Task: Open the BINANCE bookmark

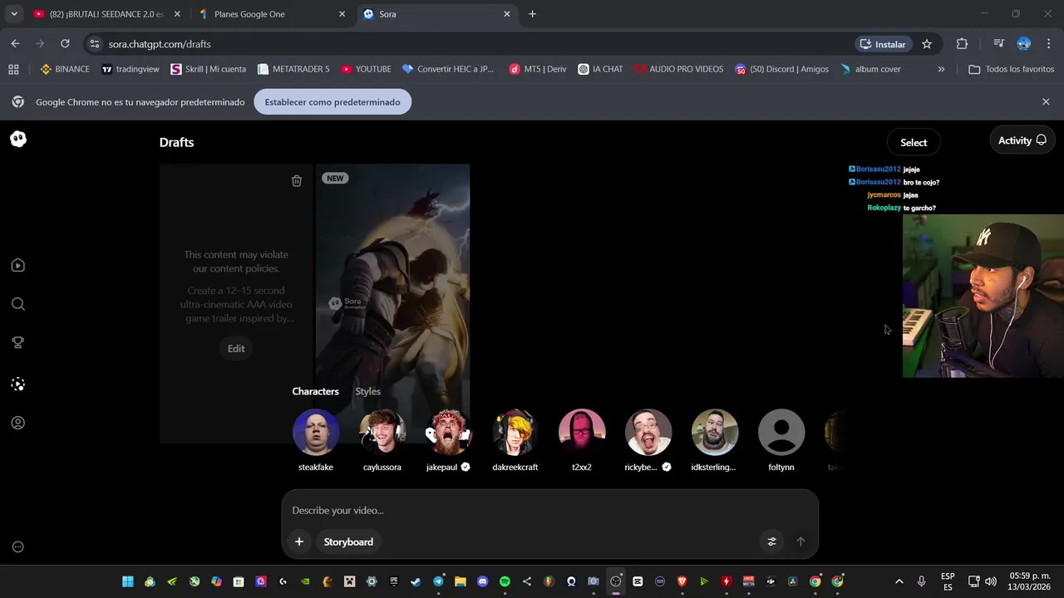Action: 65,69
